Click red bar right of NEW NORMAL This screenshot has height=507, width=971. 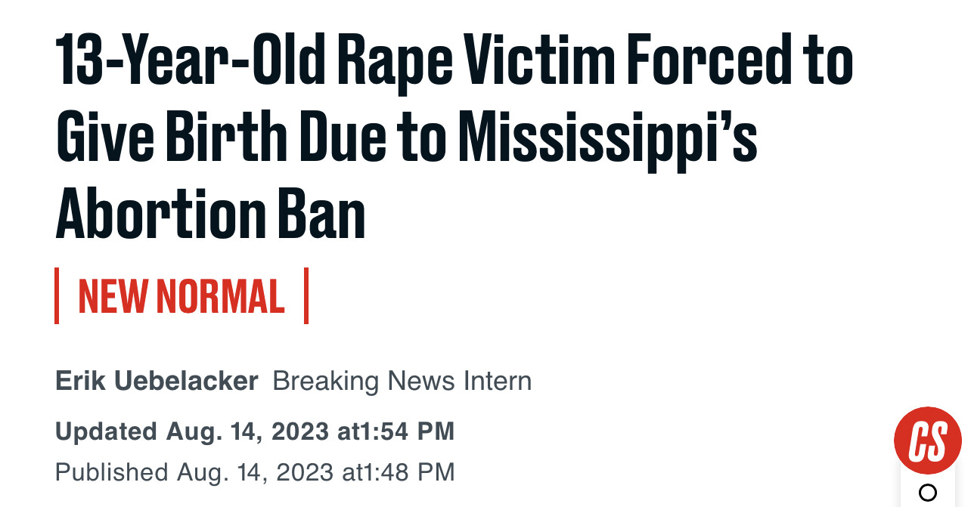[x=306, y=295]
